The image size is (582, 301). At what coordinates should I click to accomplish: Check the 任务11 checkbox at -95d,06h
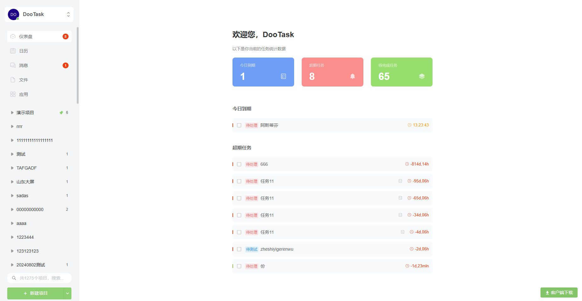click(x=239, y=181)
